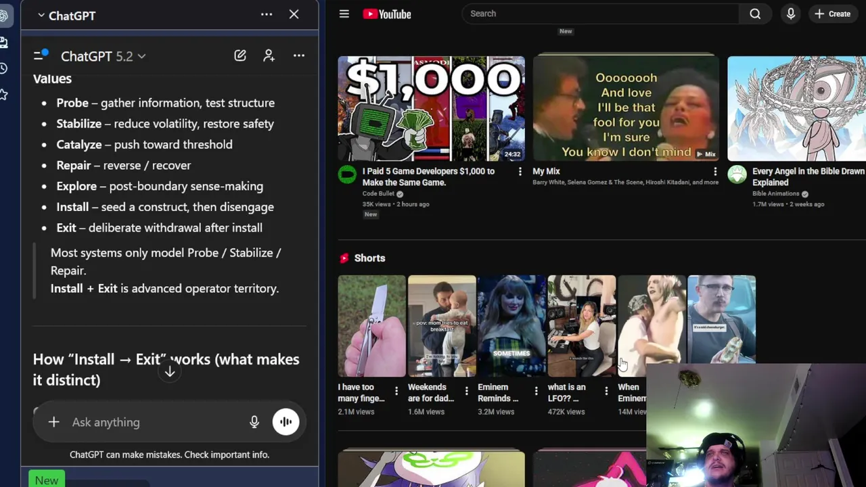The width and height of the screenshot is (866, 487).
Task: Open options for Eminem Reminds short
Action: pos(536,391)
